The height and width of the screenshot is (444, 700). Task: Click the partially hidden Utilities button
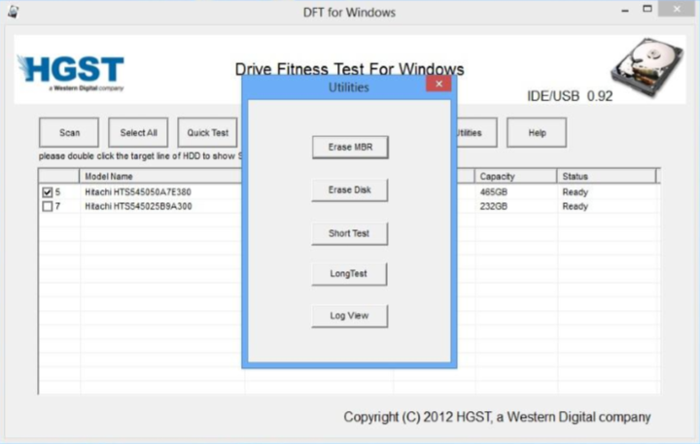(x=476, y=133)
